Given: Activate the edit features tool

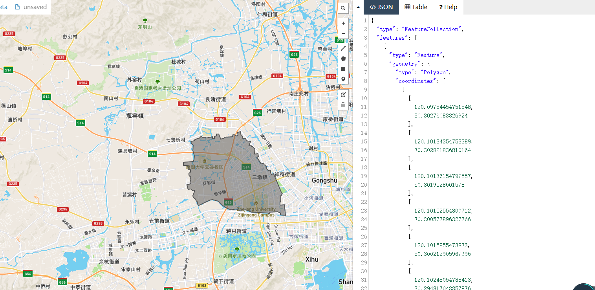Looking at the screenshot, I should point(343,94).
